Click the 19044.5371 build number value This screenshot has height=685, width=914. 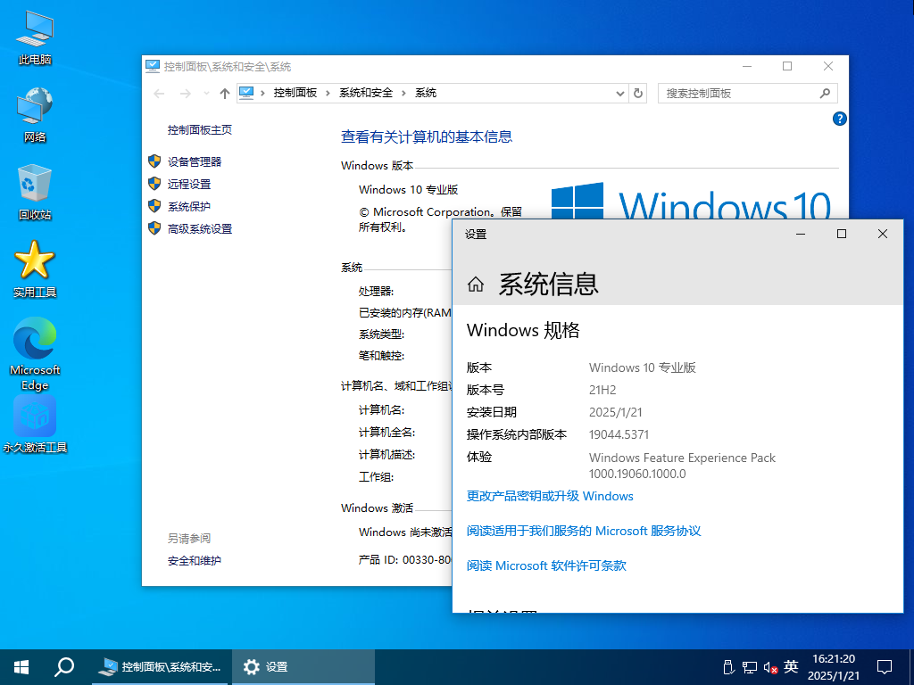point(619,434)
